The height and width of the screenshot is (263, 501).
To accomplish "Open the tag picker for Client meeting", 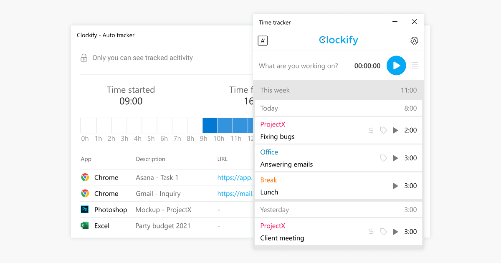I will (x=383, y=231).
